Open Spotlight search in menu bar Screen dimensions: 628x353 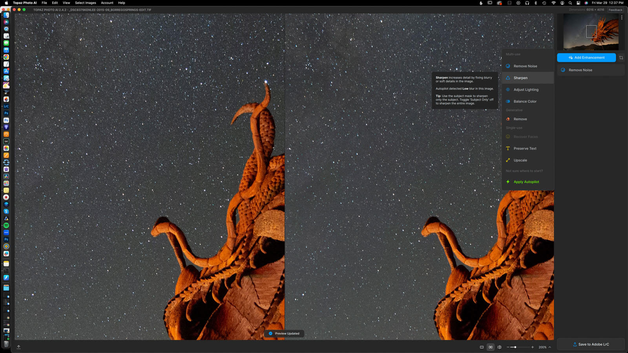[570, 3]
